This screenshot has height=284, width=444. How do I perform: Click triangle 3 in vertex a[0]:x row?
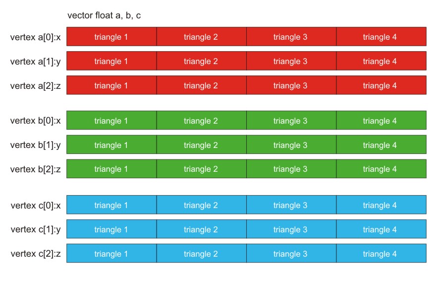pyautogui.click(x=291, y=37)
